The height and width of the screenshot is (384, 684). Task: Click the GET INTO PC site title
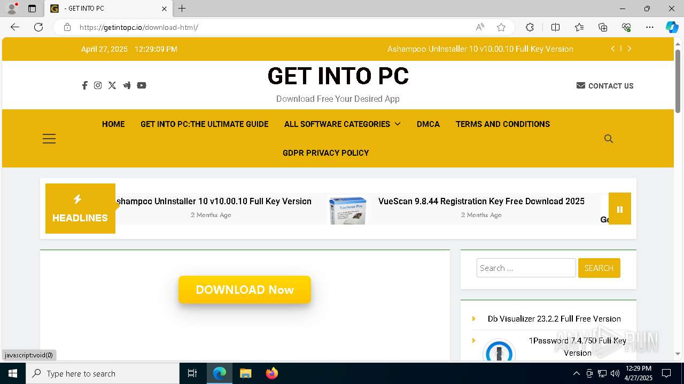coord(338,76)
